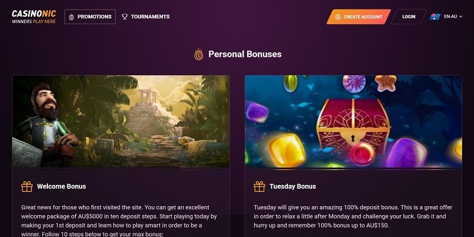The width and height of the screenshot is (474, 237).
Task: Click the gift icon beside Welcome Bonus
Action: point(27,186)
